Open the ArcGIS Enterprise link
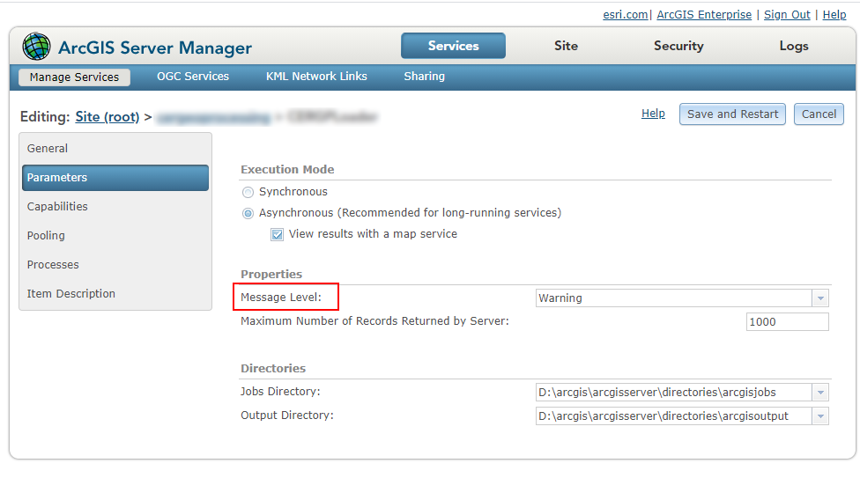Image resolution: width=860 pixels, height=478 pixels. point(704,15)
